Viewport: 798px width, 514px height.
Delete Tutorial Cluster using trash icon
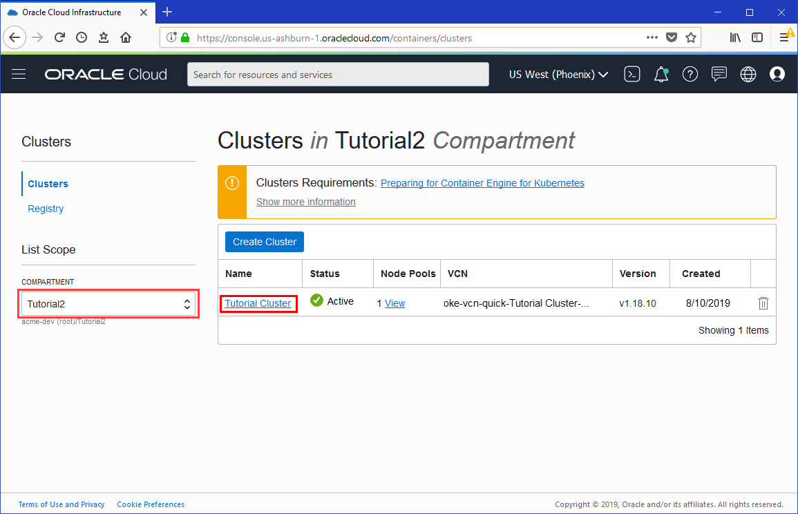coord(763,303)
